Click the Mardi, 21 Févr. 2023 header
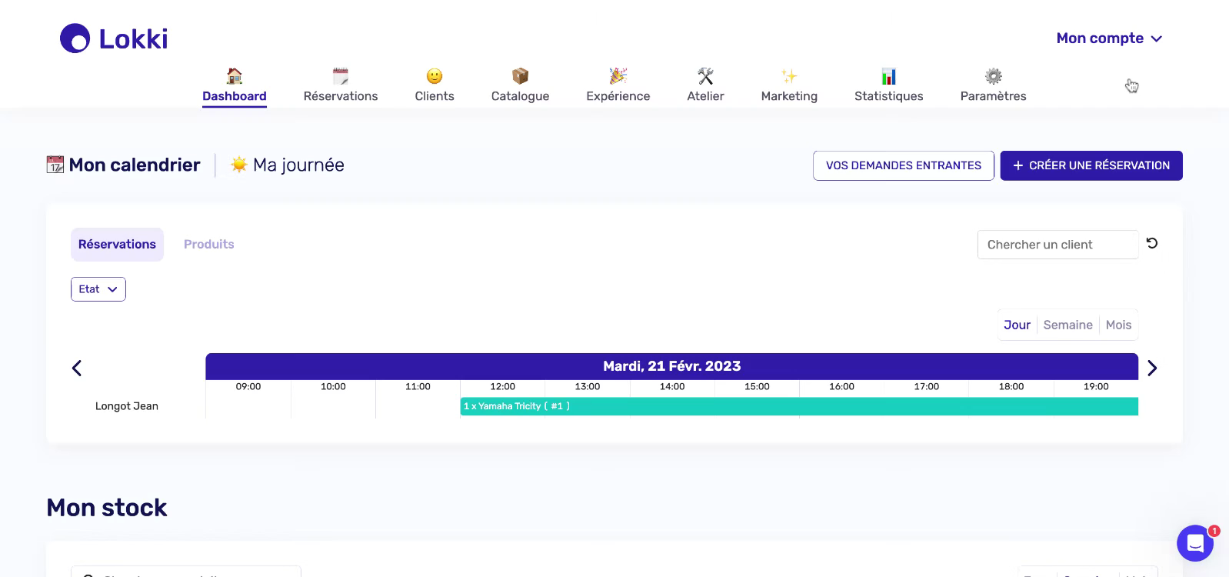The height and width of the screenshot is (577, 1229). 671,366
